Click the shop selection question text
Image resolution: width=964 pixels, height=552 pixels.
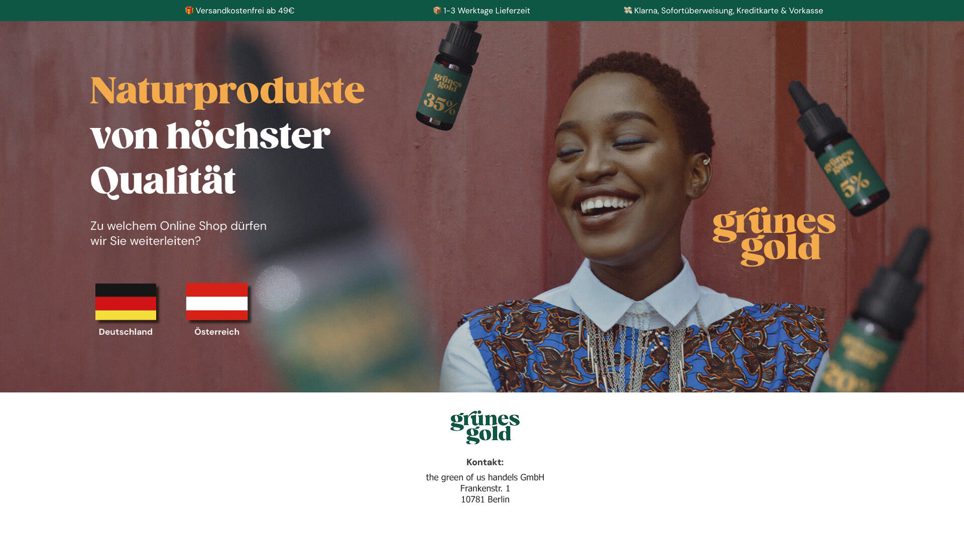tap(178, 233)
